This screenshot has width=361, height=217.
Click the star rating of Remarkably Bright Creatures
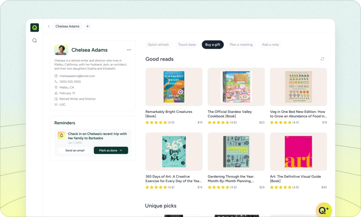156,123
